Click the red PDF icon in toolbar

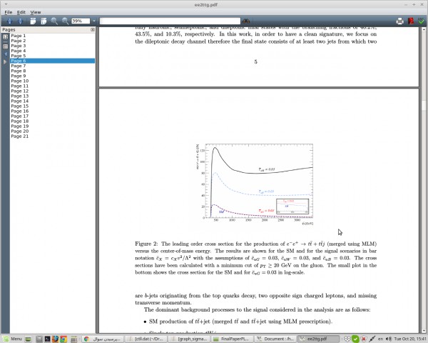coord(411,21)
